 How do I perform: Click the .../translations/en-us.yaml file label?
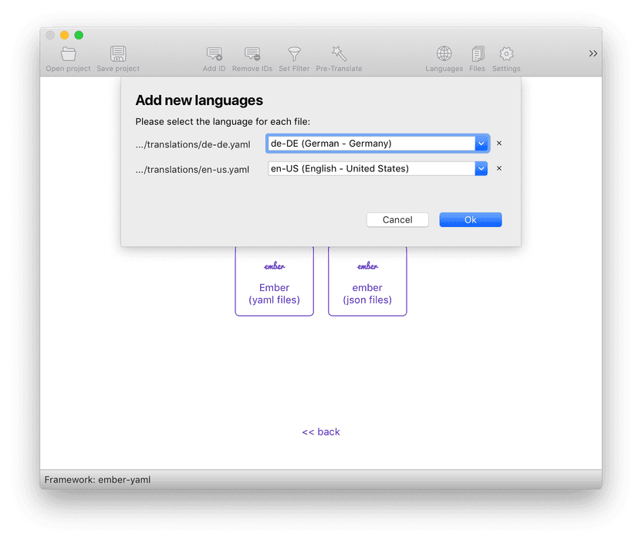pos(192,170)
